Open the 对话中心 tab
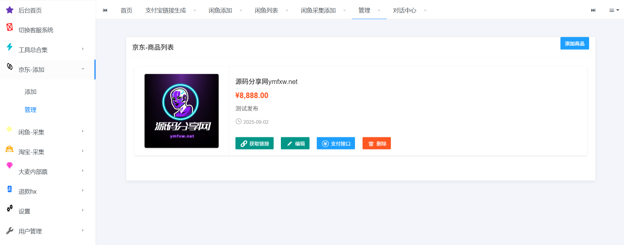The height and width of the screenshot is (245, 624). click(404, 11)
